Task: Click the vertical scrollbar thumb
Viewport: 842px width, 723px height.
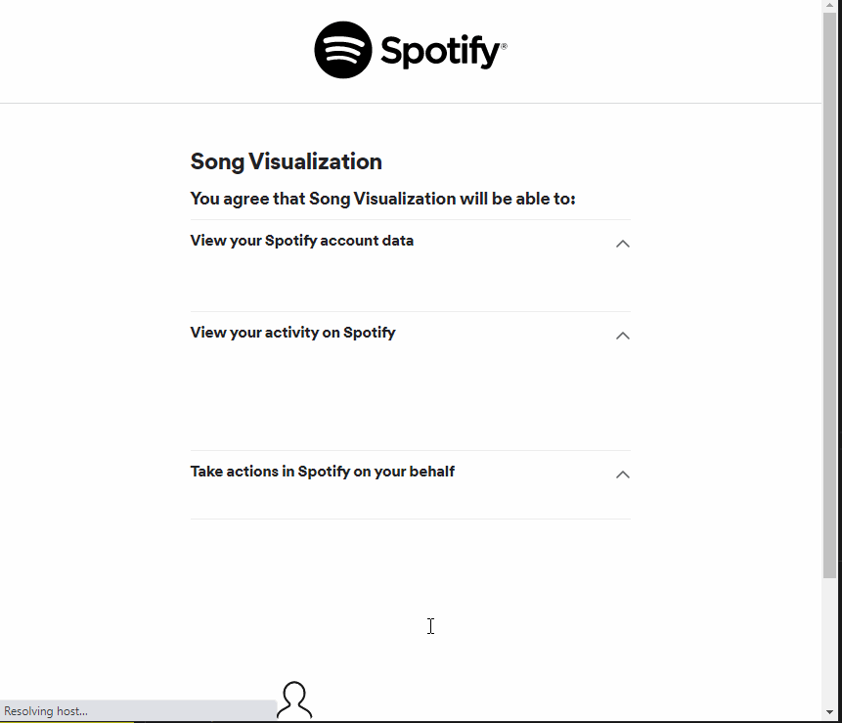Action: pyautogui.click(x=830, y=294)
